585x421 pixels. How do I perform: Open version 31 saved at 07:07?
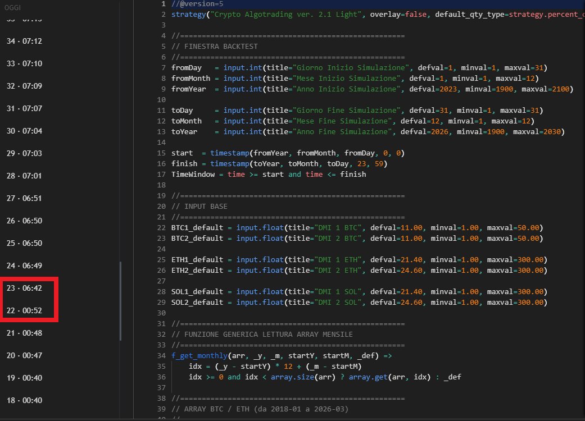point(24,108)
